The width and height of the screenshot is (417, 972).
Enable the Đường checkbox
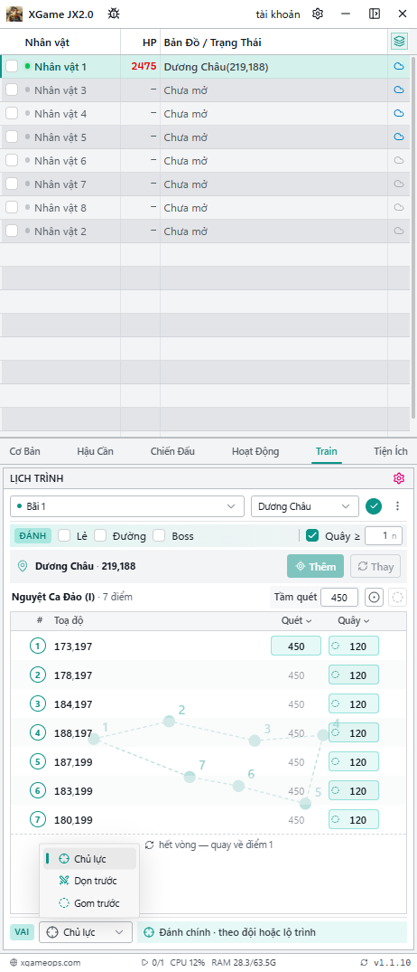pyautogui.click(x=101, y=535)
